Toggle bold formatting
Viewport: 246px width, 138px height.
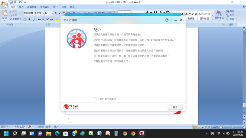[25, 20]
